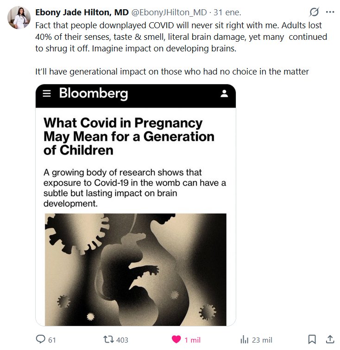Open Ebony Jade Hilton's profile avatar
This screenshot has height=350, width=340.
coord(19,18)
